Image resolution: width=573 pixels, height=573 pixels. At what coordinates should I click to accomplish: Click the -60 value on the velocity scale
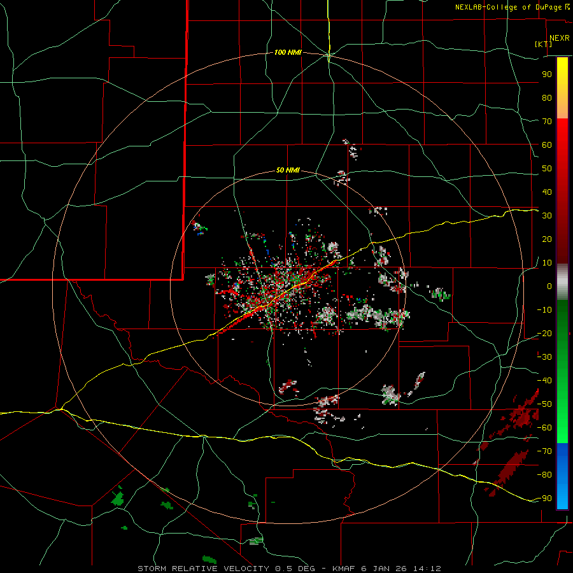tap(544, 428)
